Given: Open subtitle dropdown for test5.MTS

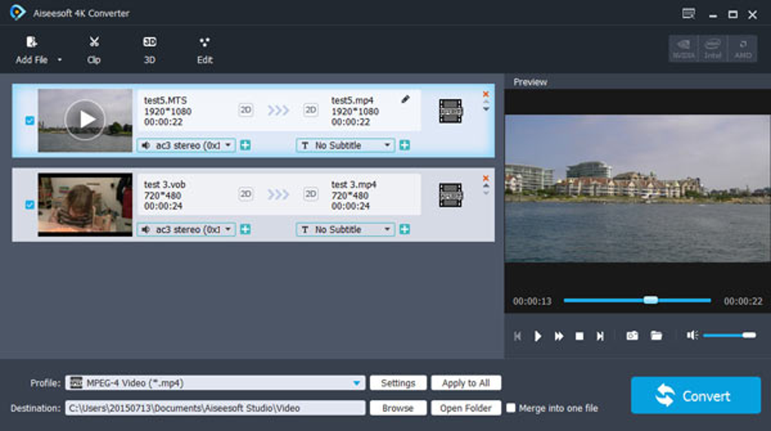Looking at the screenshot, I should click(x=345, y=145).
